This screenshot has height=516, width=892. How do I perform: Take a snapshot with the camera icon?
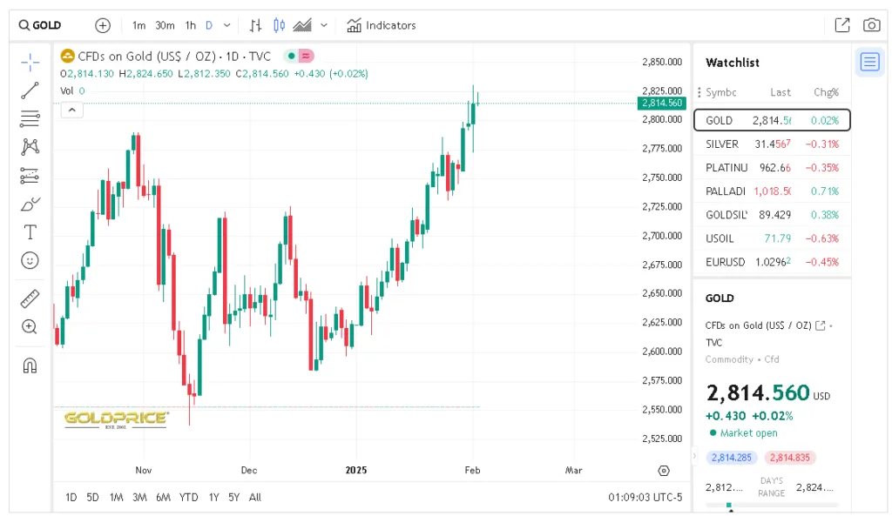871,25
